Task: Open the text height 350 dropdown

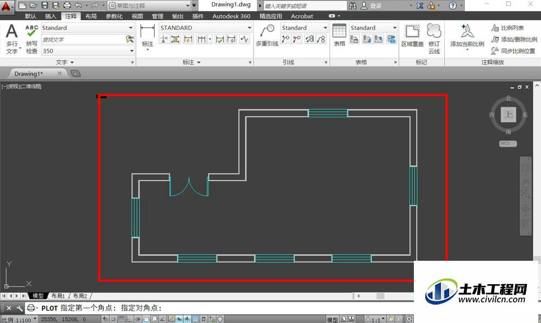Action: [88, 51]
